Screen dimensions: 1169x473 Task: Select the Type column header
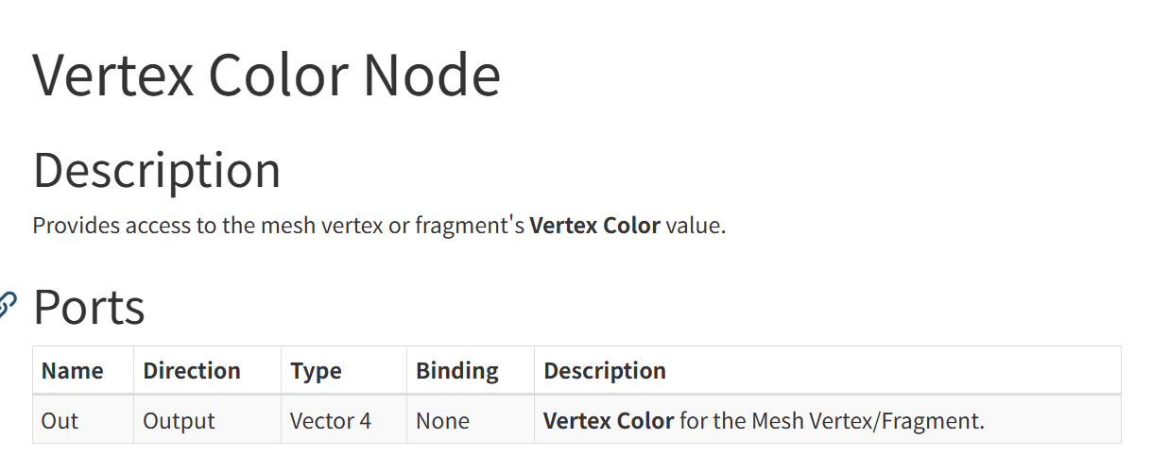click(x=316, y=372)
